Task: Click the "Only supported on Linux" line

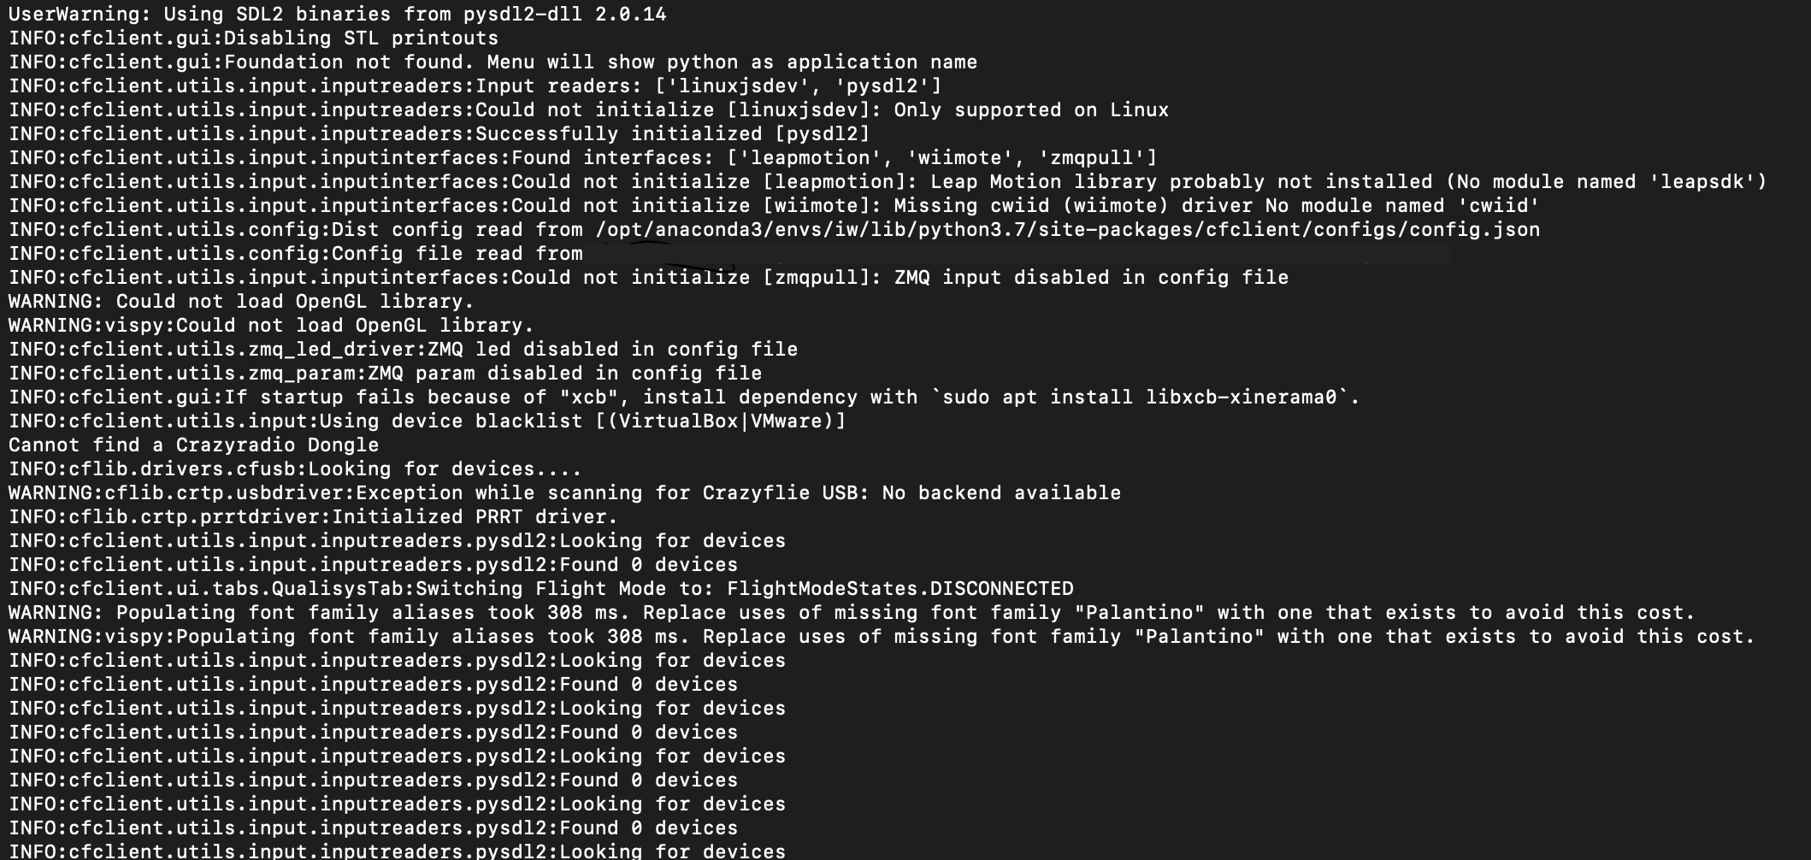Action: click(588, 110)
